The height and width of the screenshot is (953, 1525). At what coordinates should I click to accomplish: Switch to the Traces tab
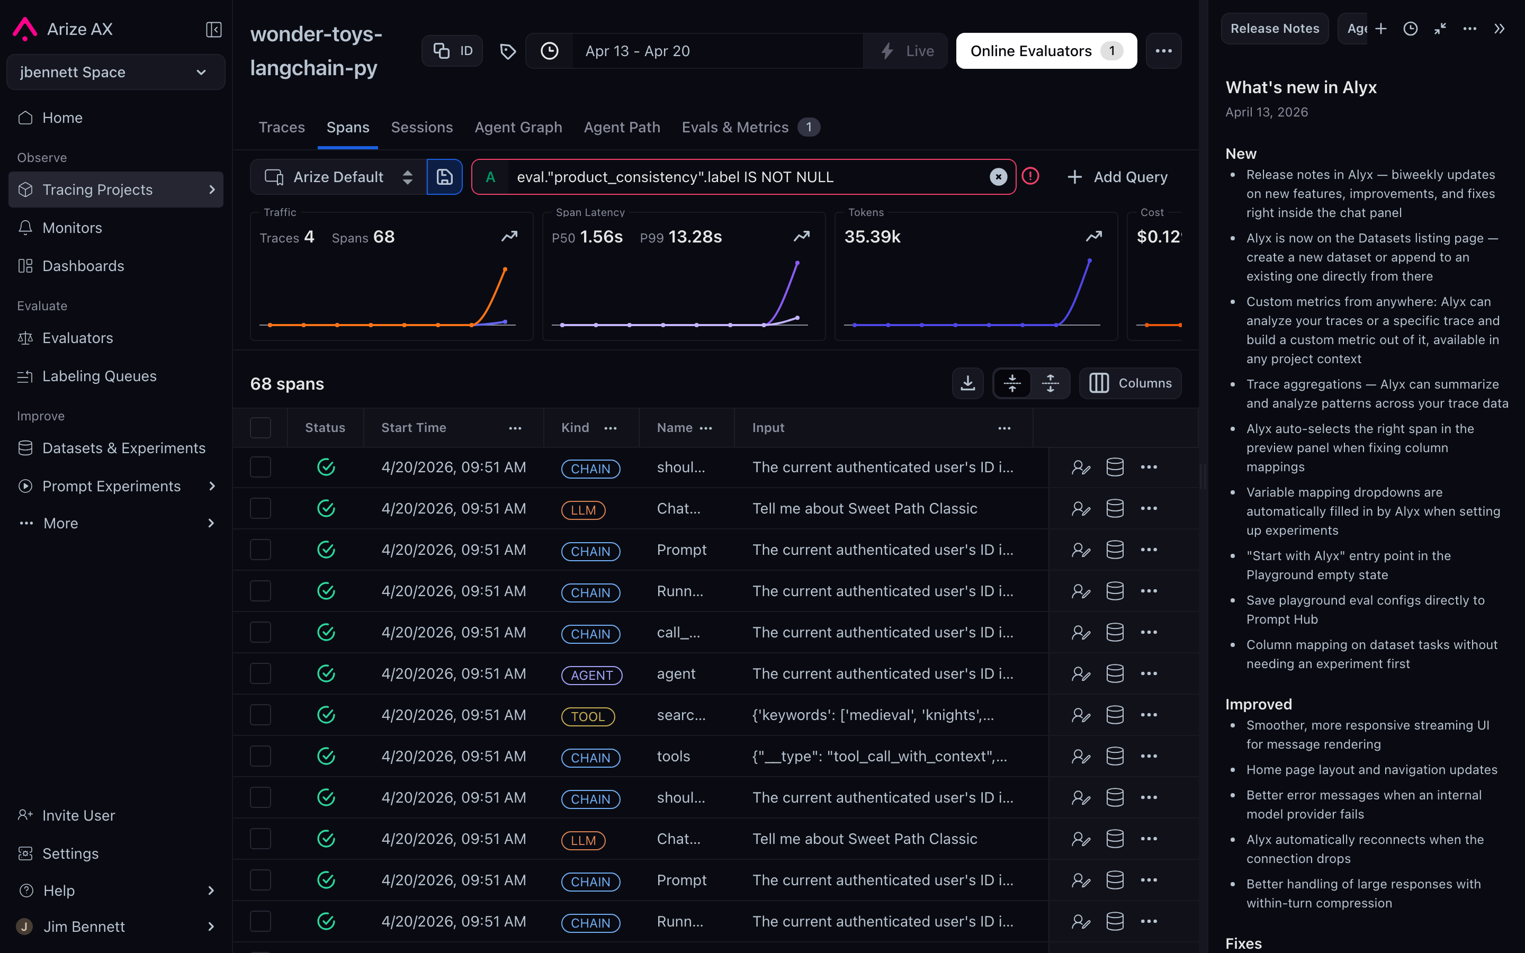coord(281,127)
